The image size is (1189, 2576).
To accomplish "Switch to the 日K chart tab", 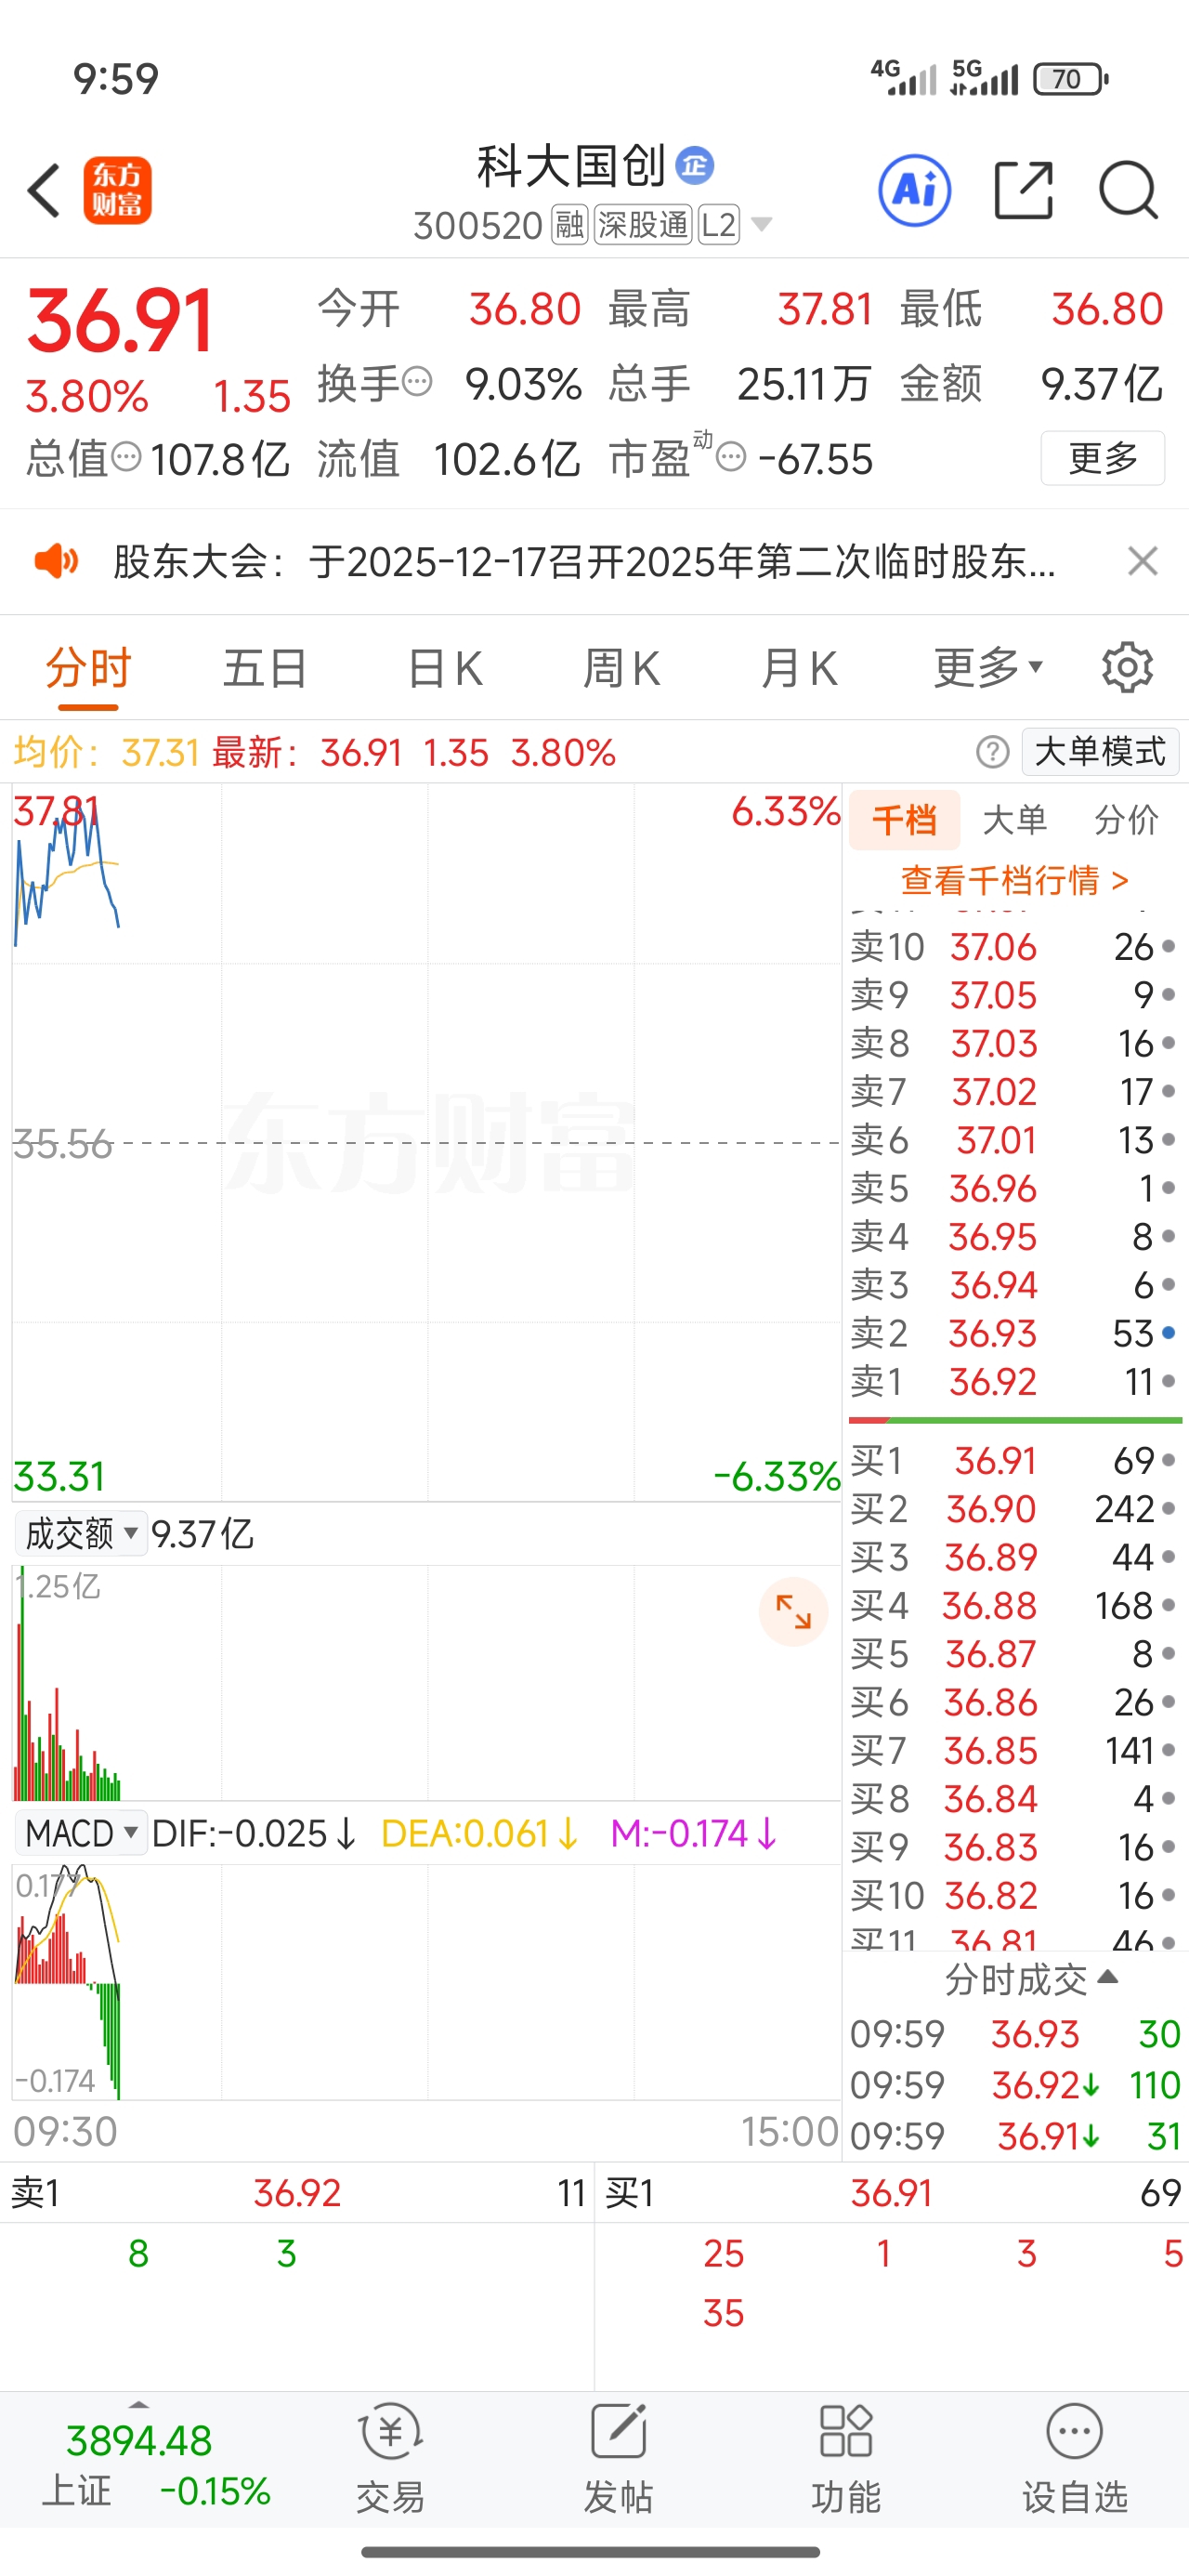I will [445, 668].
